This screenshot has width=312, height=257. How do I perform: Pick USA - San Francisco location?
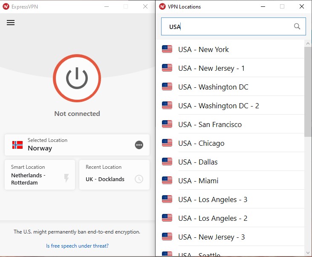tap(230, 124)
